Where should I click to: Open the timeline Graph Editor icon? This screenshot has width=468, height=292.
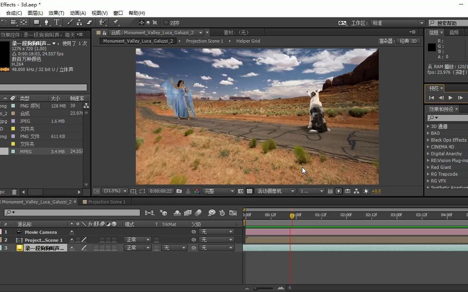point(233,213)
